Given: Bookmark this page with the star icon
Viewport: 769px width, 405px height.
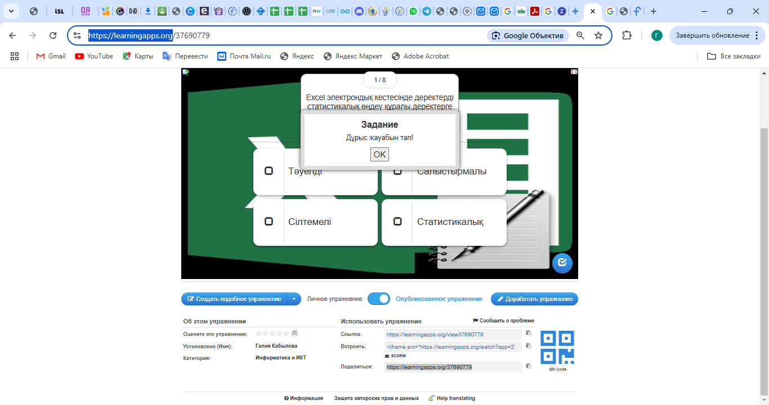Looking at the screenshot, I should (x=598, y=35).
